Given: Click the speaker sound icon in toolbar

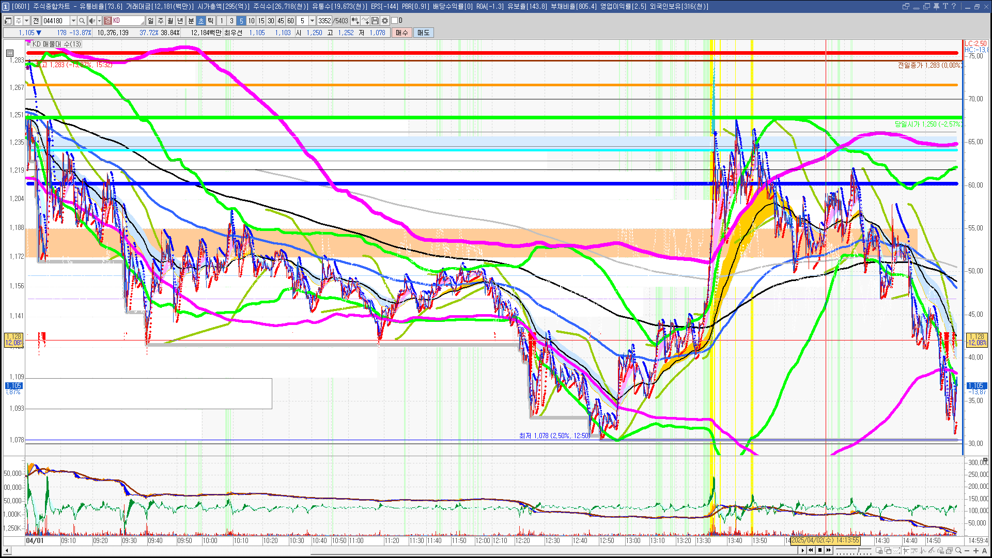Looking at the screenshot, I should 91,21.
